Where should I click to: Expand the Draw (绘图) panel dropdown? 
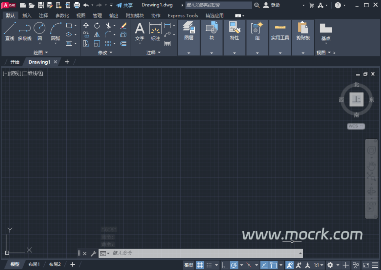[40, 53]
